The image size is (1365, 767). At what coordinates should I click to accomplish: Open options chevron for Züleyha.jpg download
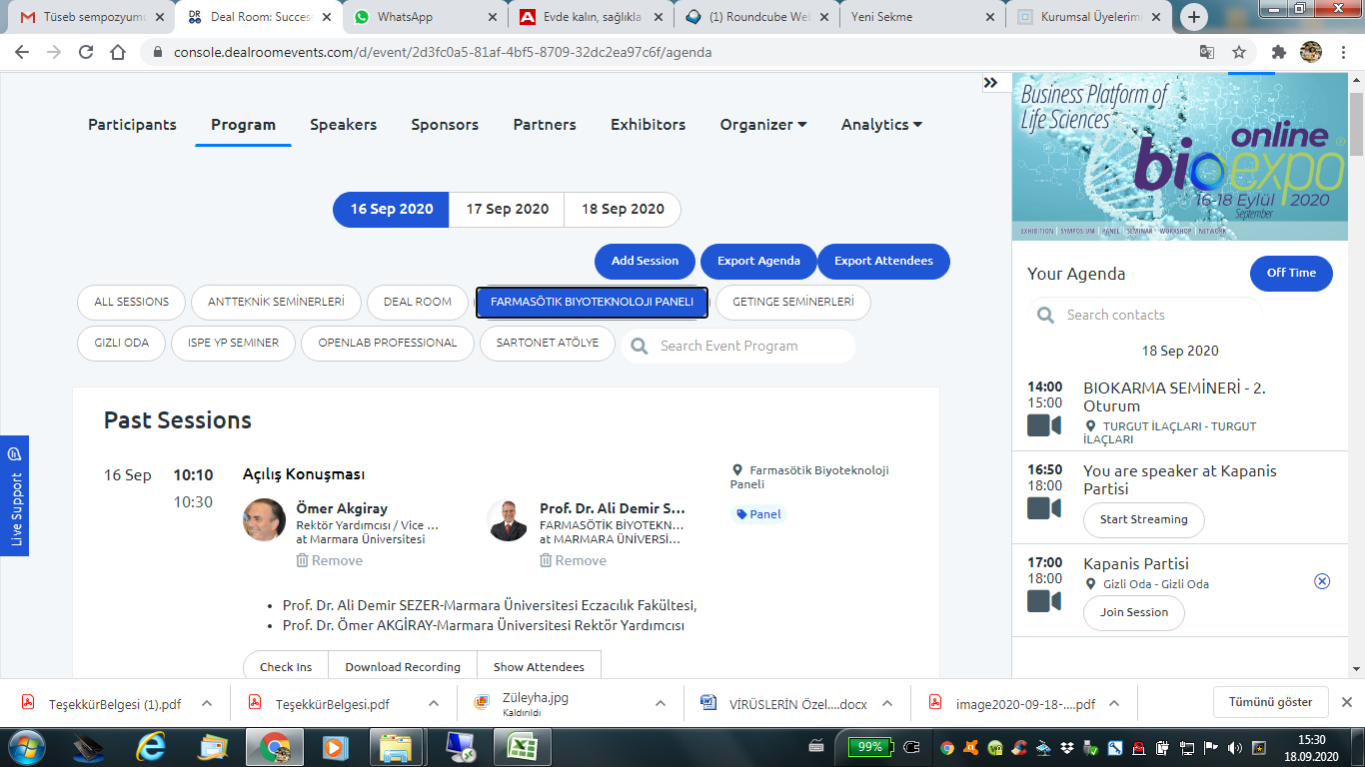[x=661, y=703]
